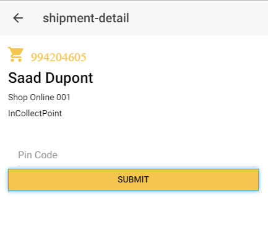Click the word Saad in customer name
268x235 pixels.
click(25, 78)
